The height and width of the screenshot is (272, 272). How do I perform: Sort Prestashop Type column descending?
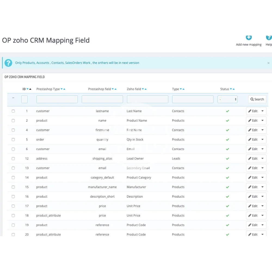61,89
